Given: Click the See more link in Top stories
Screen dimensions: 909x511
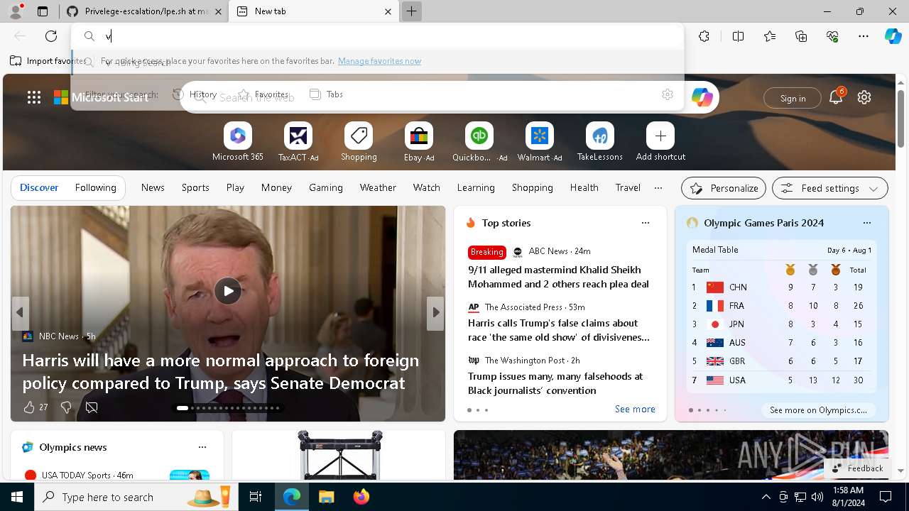Looking at the screenshot, I should tap(635, 410).
